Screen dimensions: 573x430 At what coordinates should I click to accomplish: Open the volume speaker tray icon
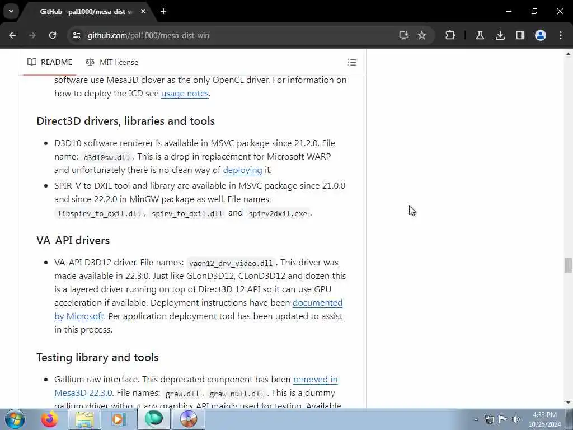[x=516, y=420]
